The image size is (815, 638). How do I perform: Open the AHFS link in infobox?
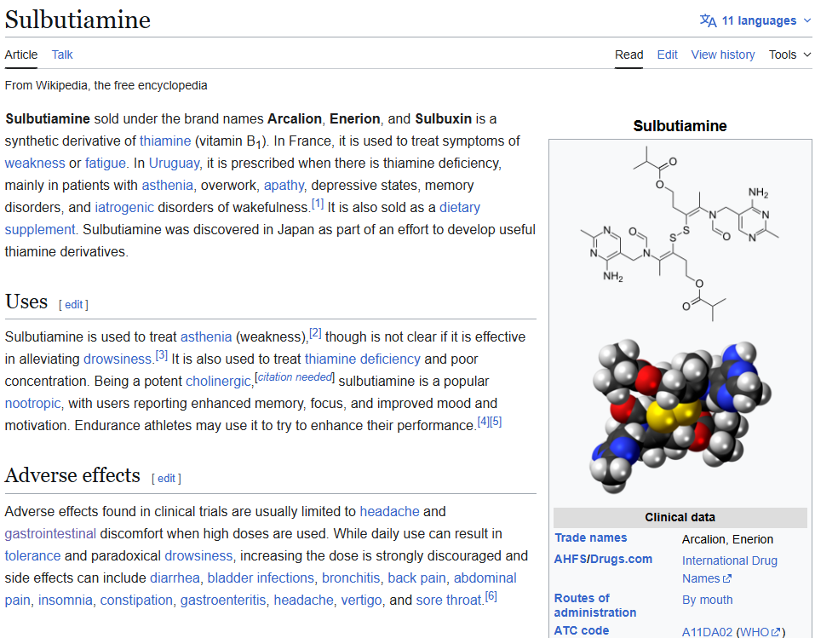click(571, 560)
